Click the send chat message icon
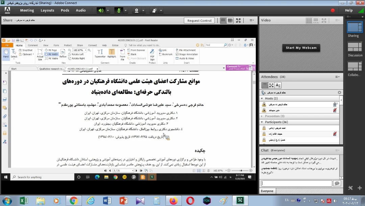The image size is (365, 206). (337, 183)
